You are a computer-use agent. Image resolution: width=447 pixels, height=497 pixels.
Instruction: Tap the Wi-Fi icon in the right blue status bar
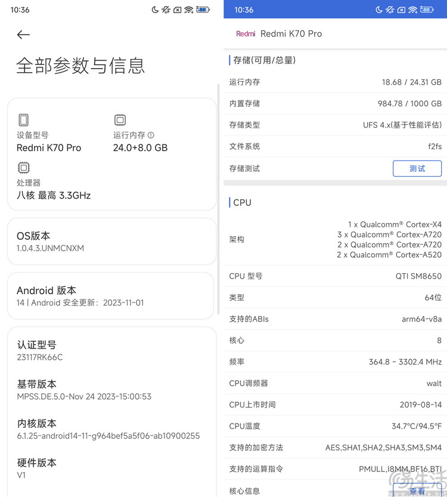tap(413, 10)
